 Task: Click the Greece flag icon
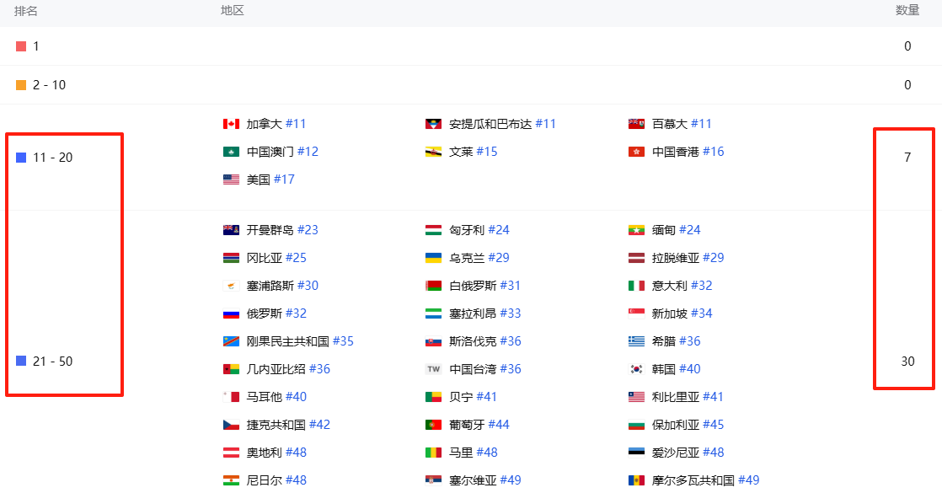[x=636, y=341]
